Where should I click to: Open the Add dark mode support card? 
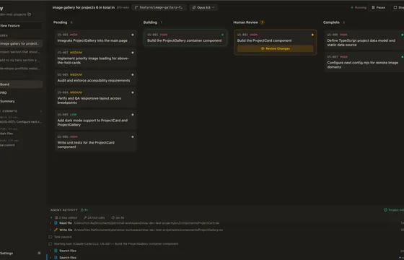click(x=95, y=120)
